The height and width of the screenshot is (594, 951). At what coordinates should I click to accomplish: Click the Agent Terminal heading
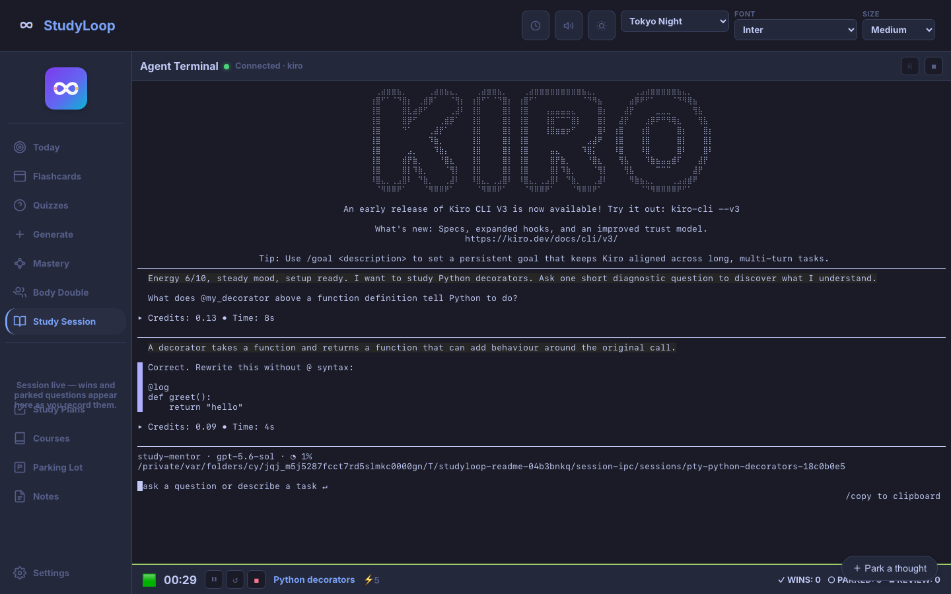point(179,66)
